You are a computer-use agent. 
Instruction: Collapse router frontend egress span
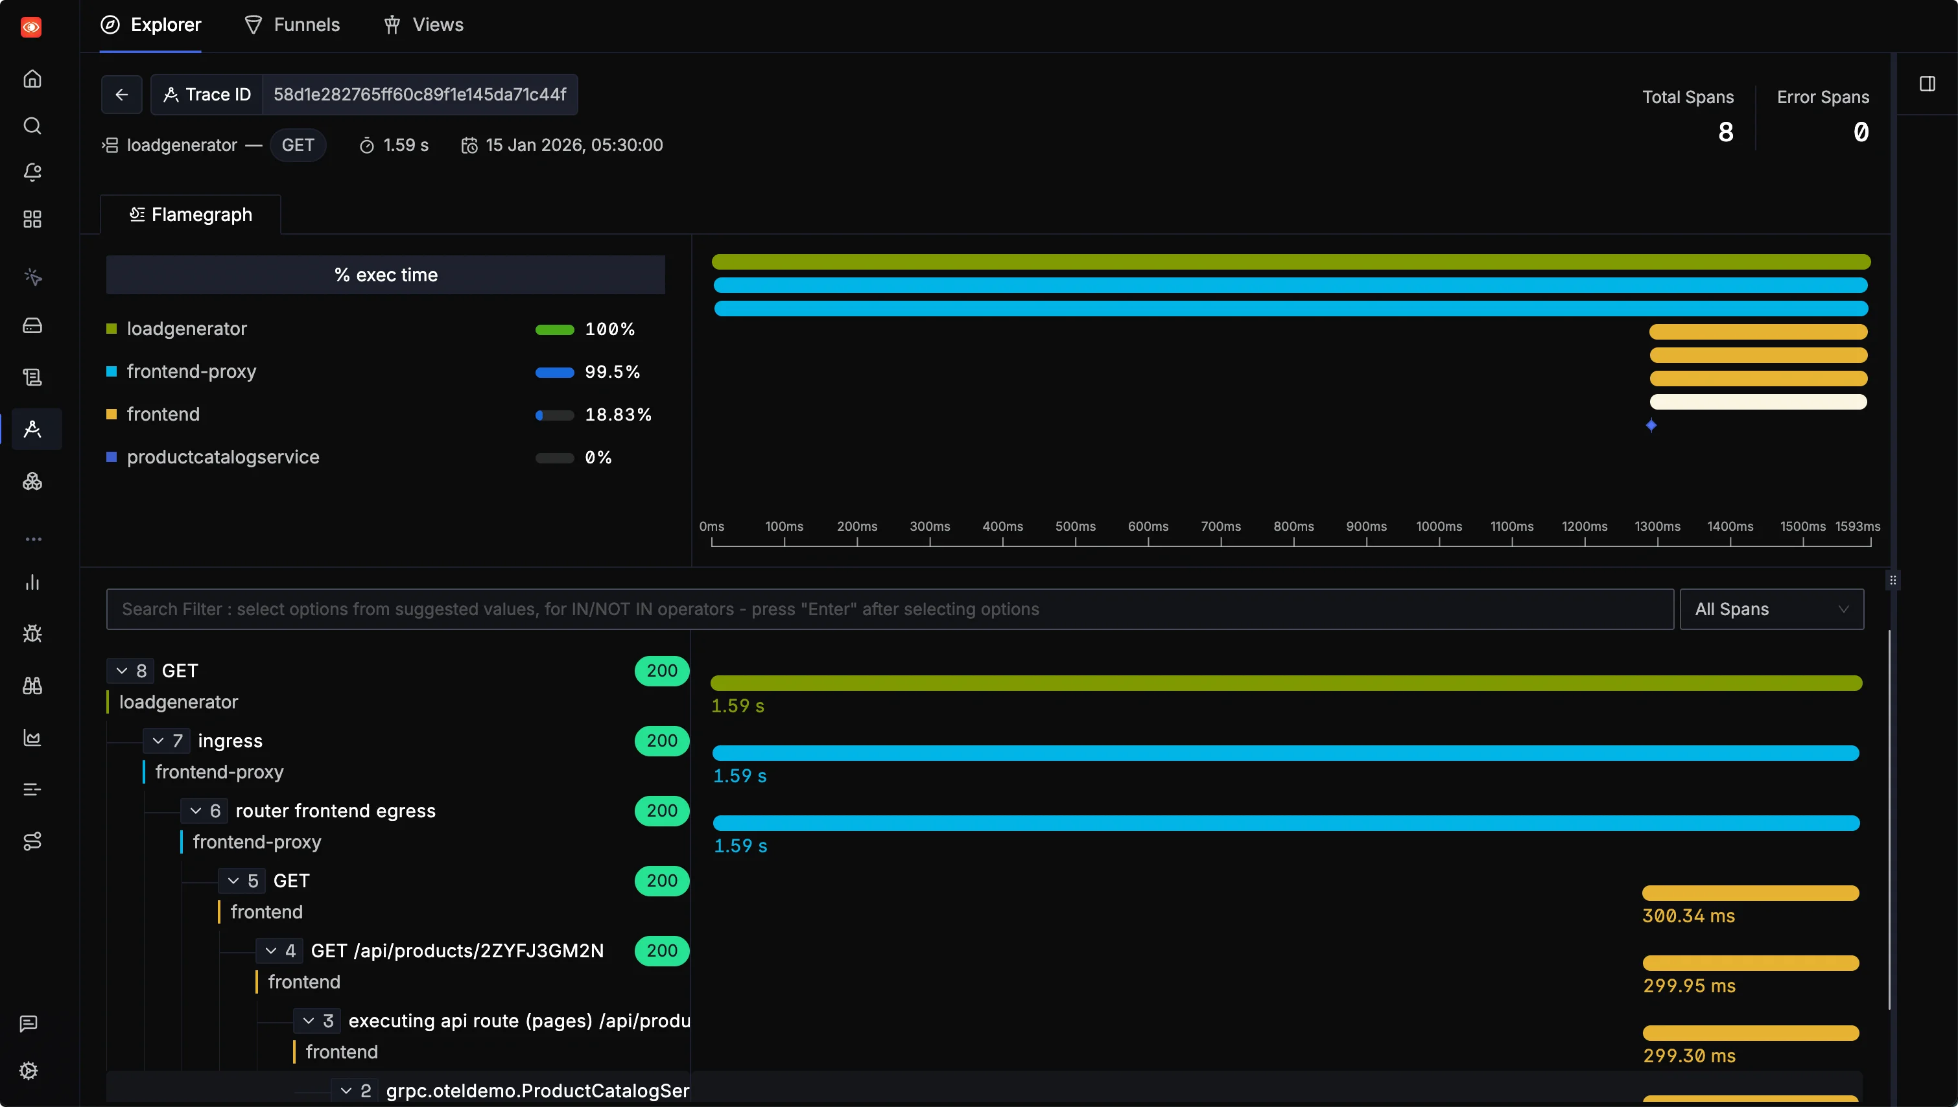click(196, 810)
